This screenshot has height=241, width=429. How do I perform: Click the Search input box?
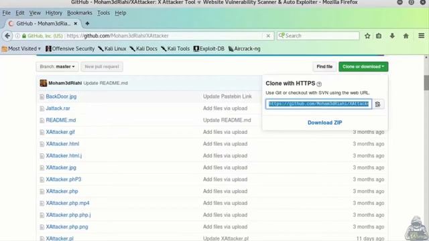(318, 35)
